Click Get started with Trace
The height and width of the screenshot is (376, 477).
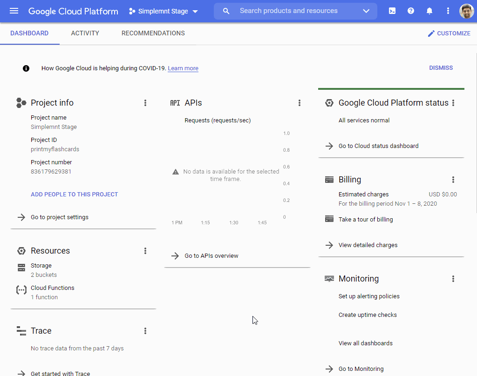(60, 373)
